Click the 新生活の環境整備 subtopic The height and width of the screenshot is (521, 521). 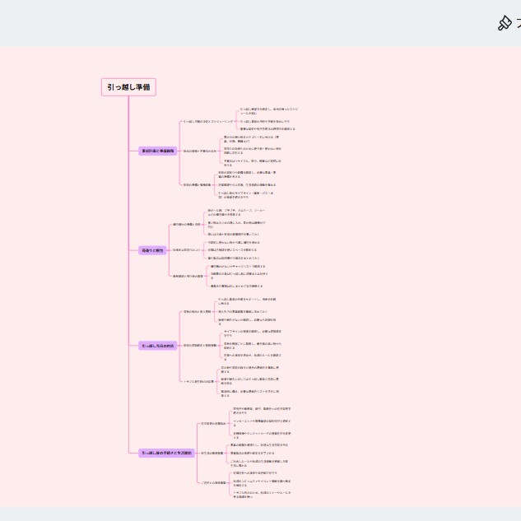coord(212,453)
